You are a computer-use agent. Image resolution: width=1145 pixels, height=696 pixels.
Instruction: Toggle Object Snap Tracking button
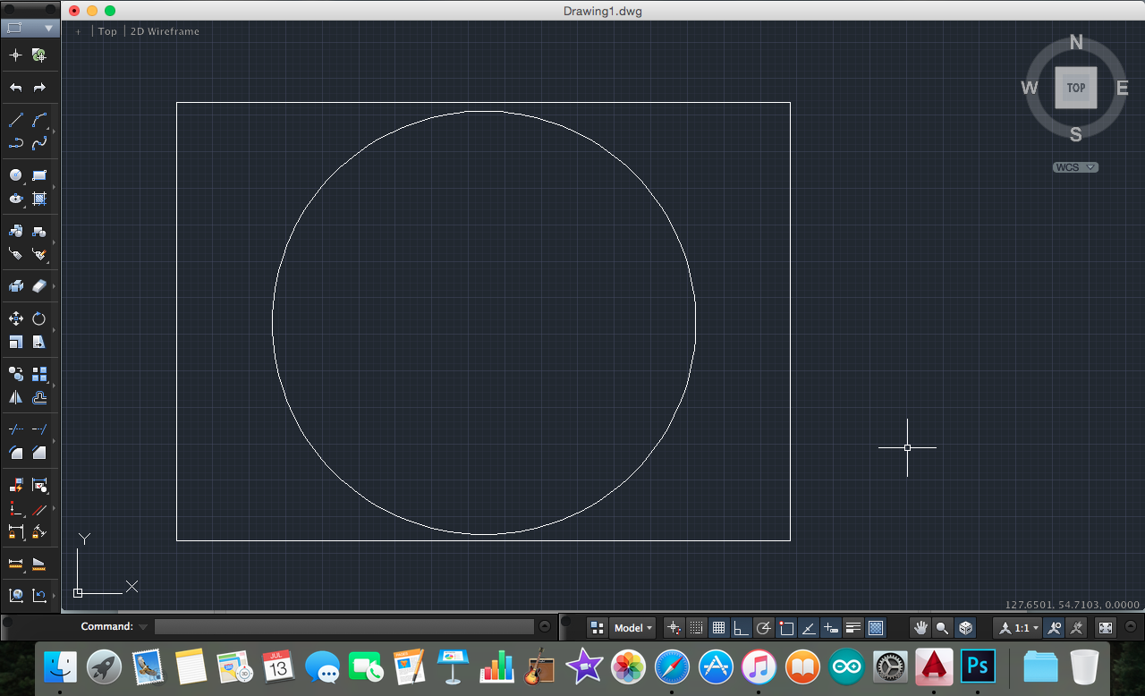pos(809,628)
